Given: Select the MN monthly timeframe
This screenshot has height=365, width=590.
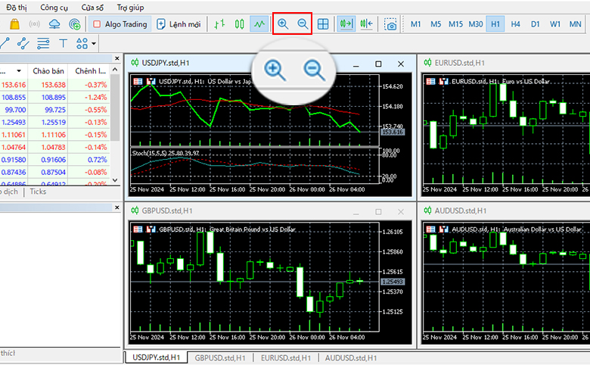Looking at the screenshot, I should pos(575,24).
